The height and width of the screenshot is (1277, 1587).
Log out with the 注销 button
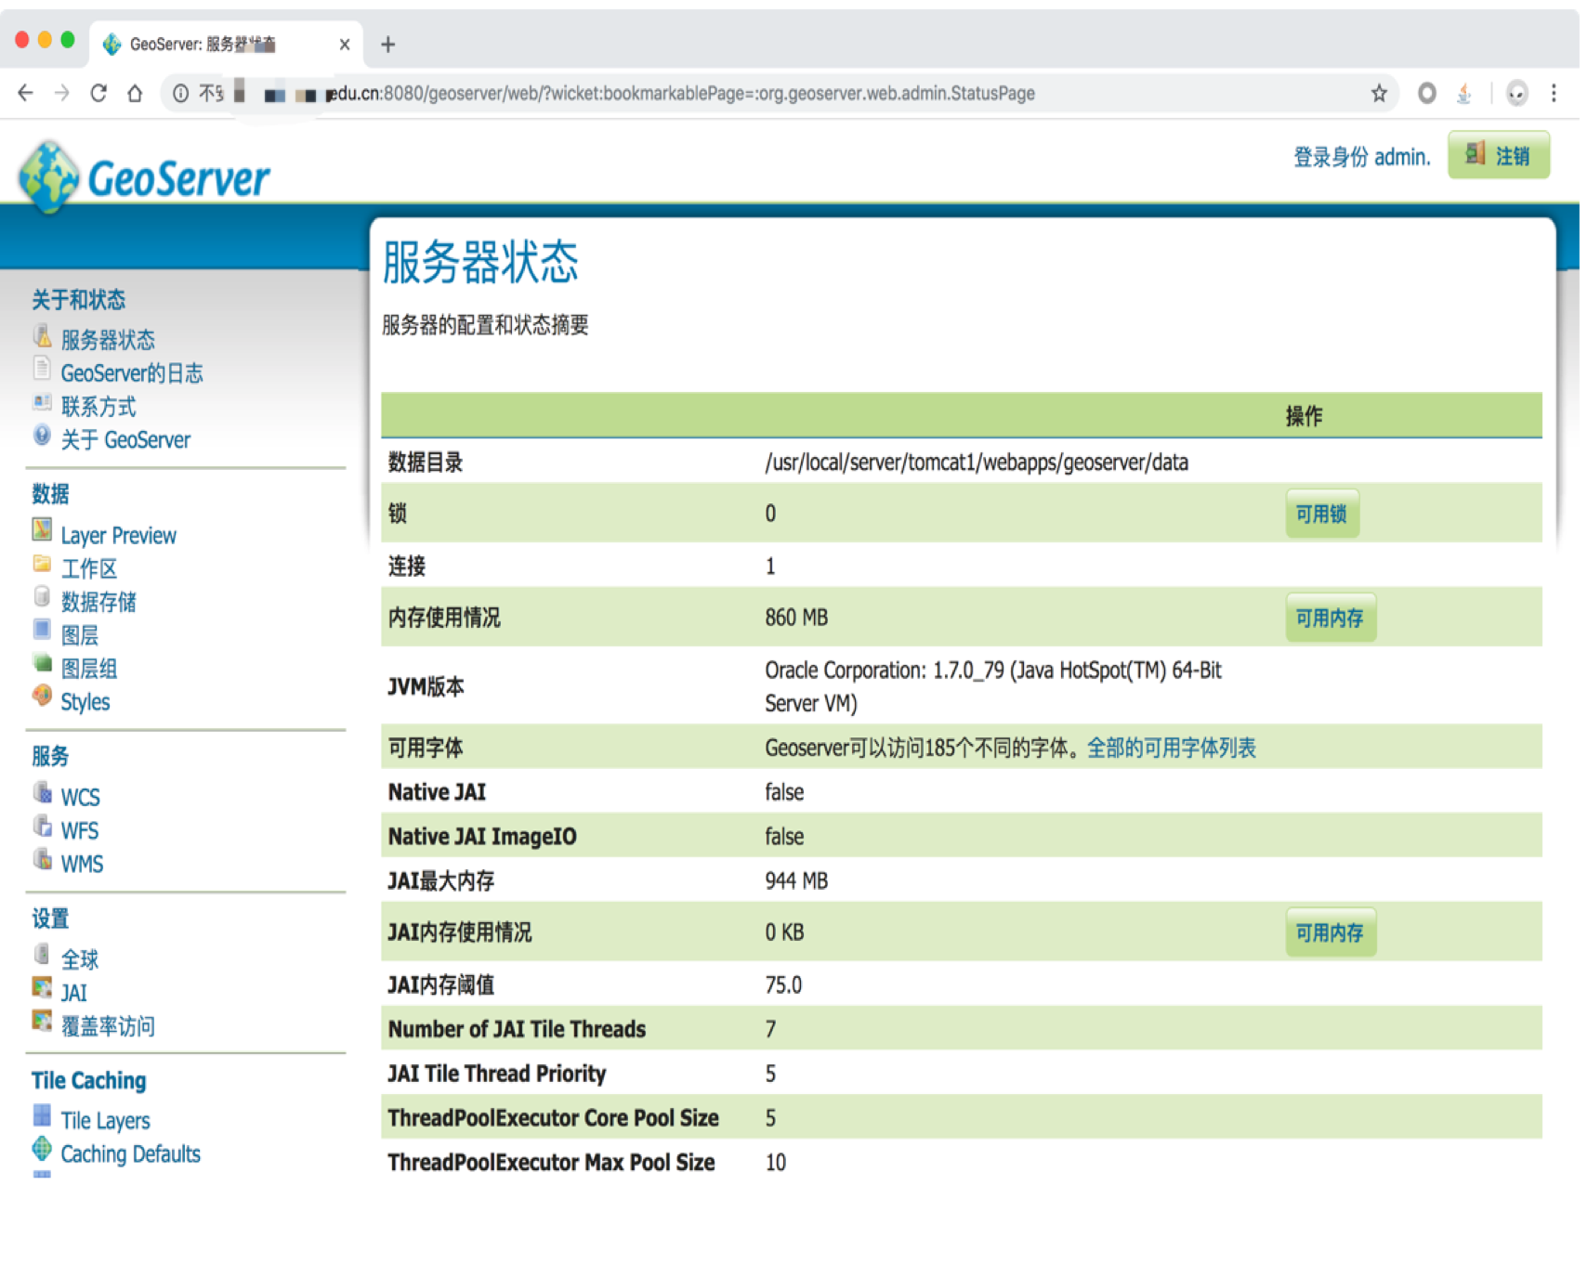pyautogui.click(x=1498, y=155)
